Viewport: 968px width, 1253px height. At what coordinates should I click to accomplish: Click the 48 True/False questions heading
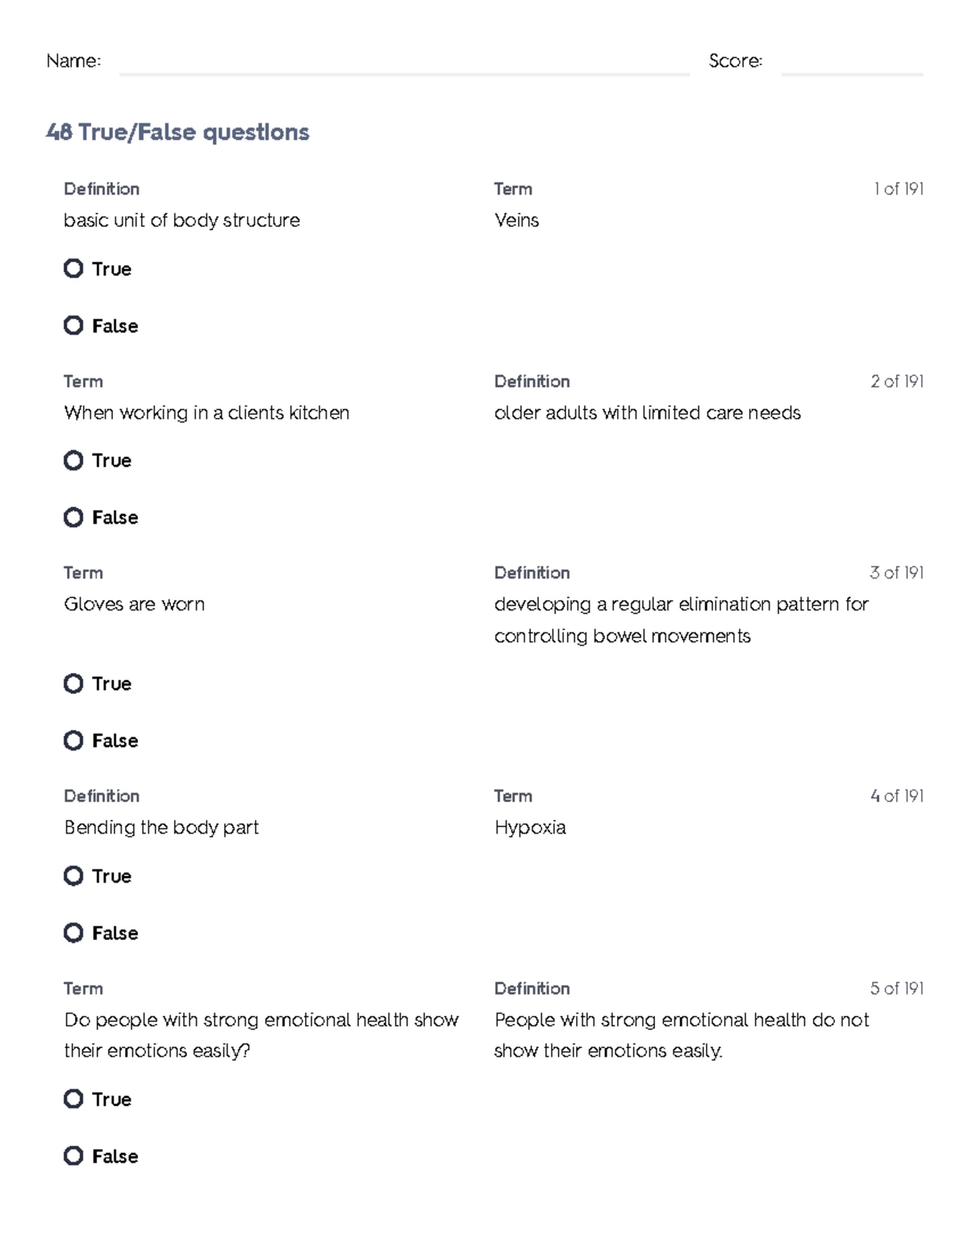[x=177, y=132]
